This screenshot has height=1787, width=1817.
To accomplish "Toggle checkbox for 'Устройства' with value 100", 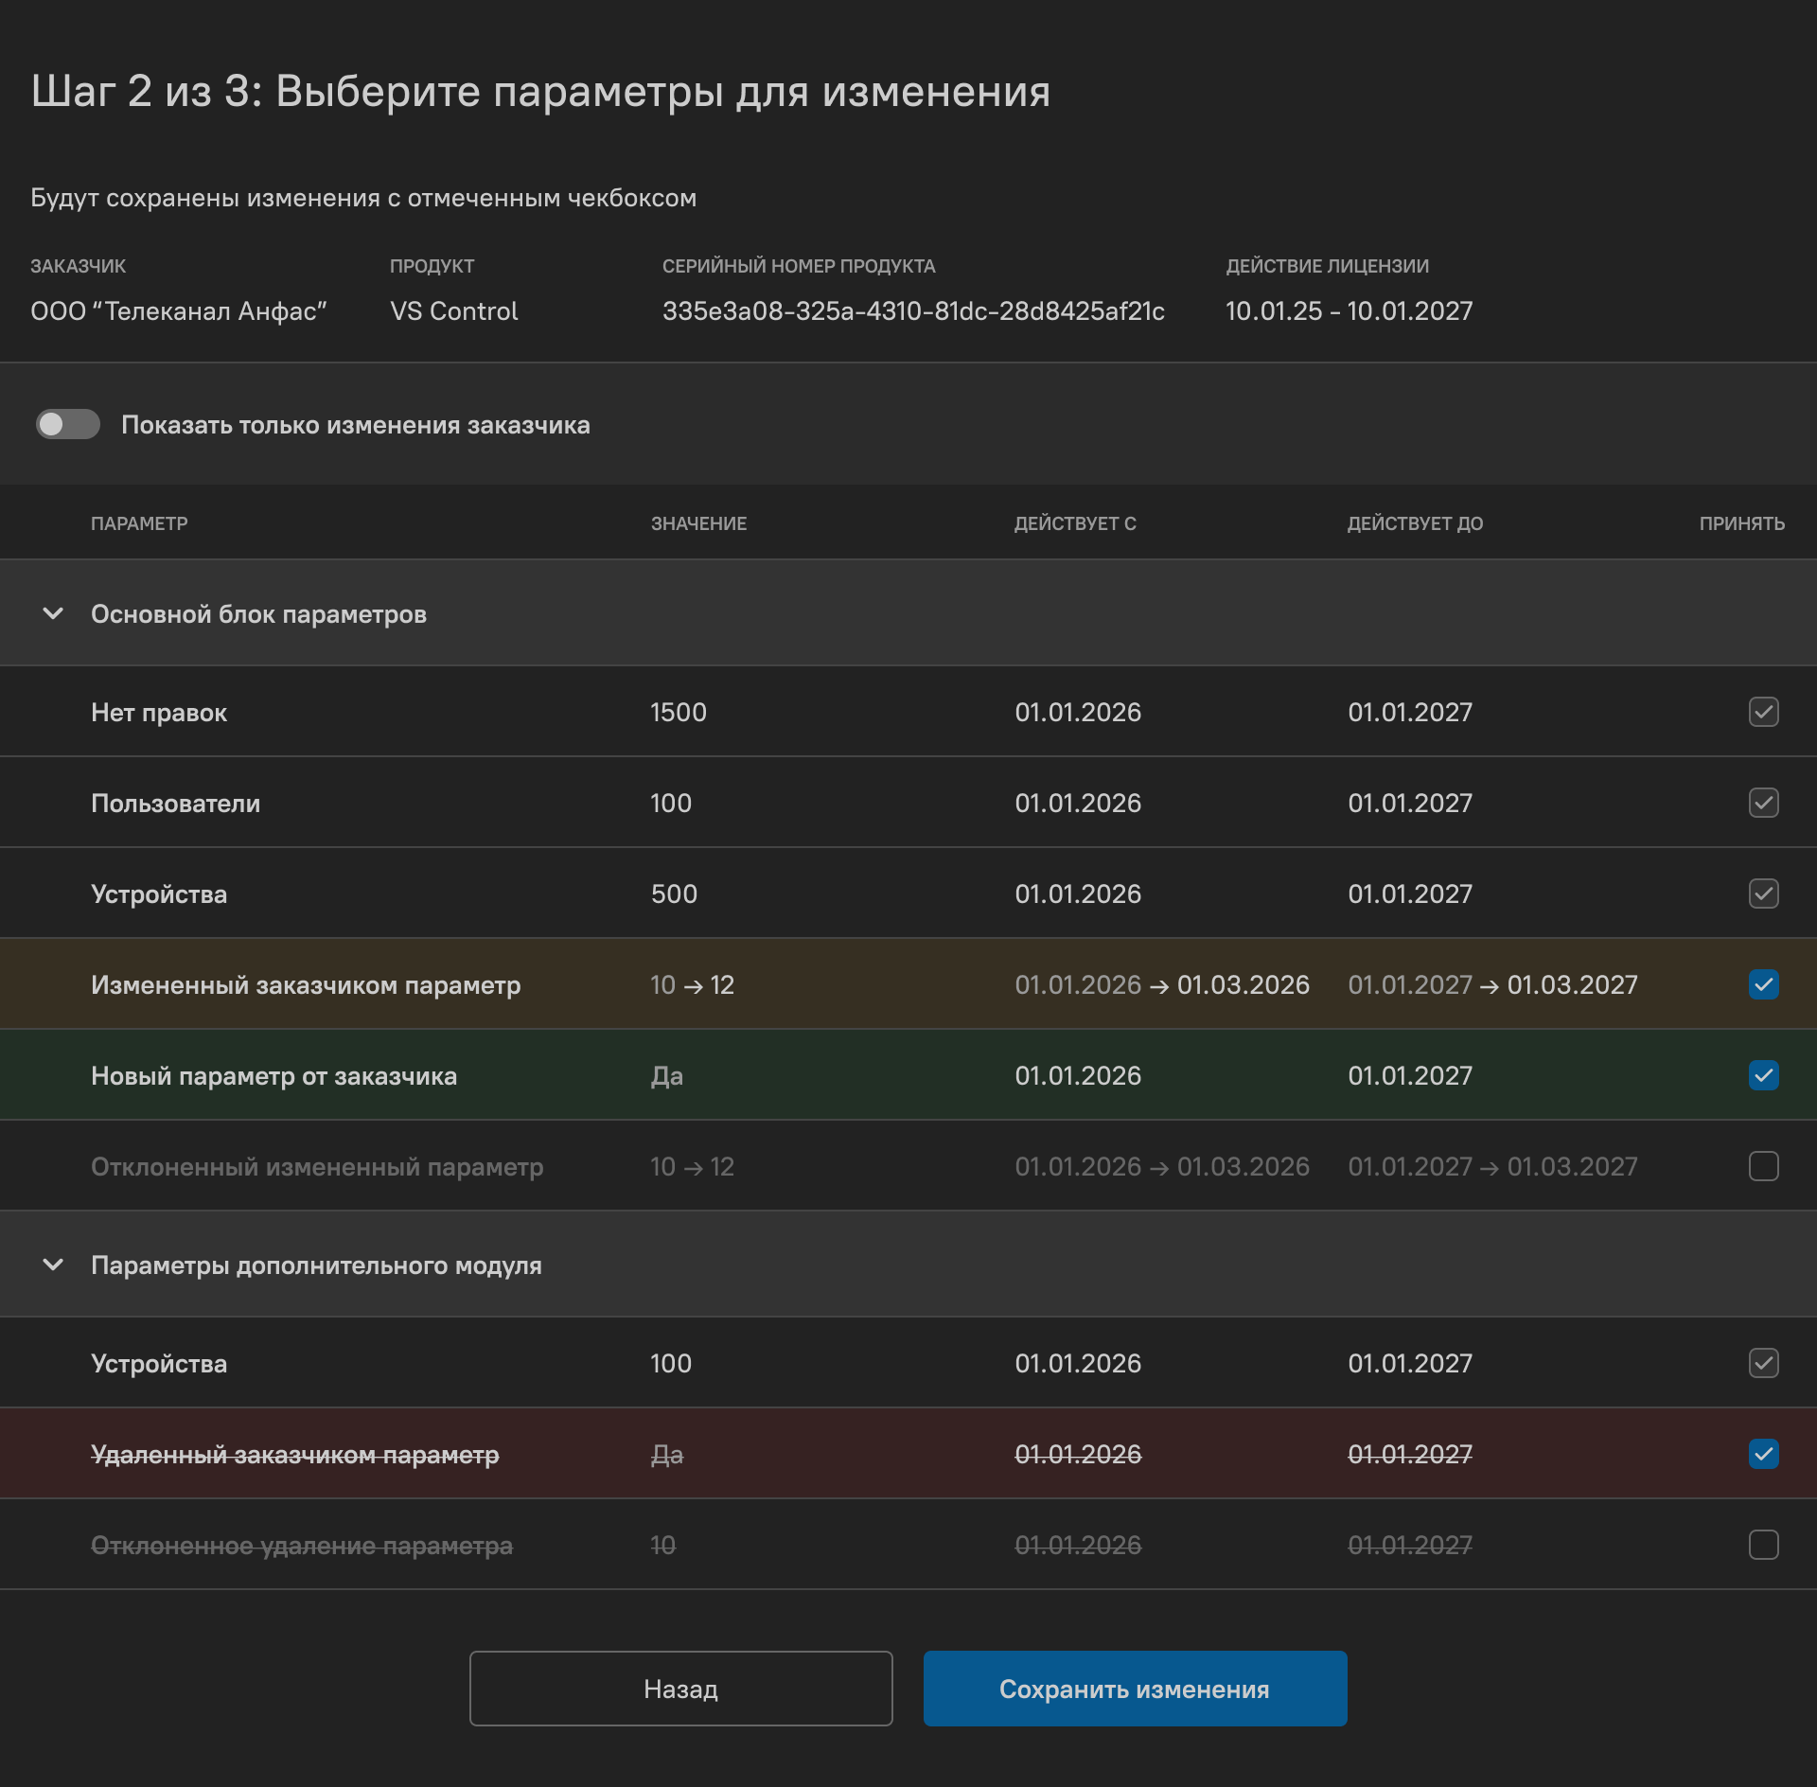I will pos(1763,1363).
